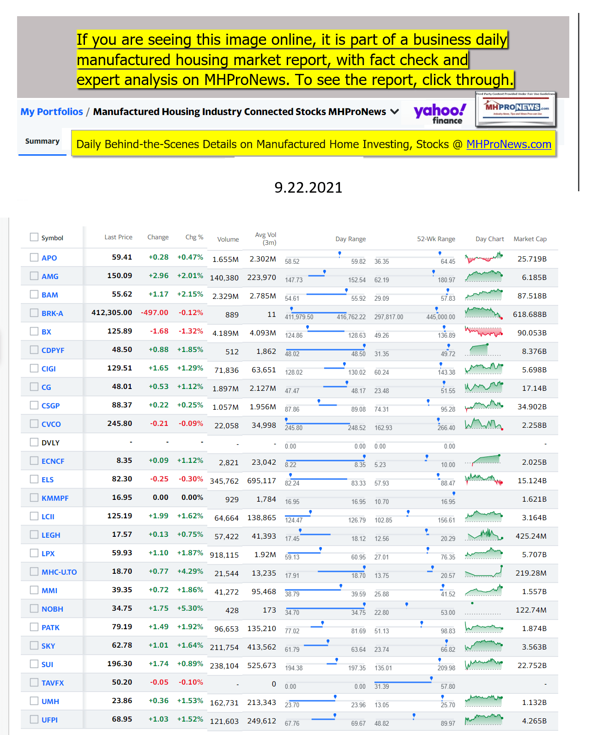Tick the BRK-A row checkbox
The height and width of the screenshot is (735, 591).
click(x=34, y=313)
